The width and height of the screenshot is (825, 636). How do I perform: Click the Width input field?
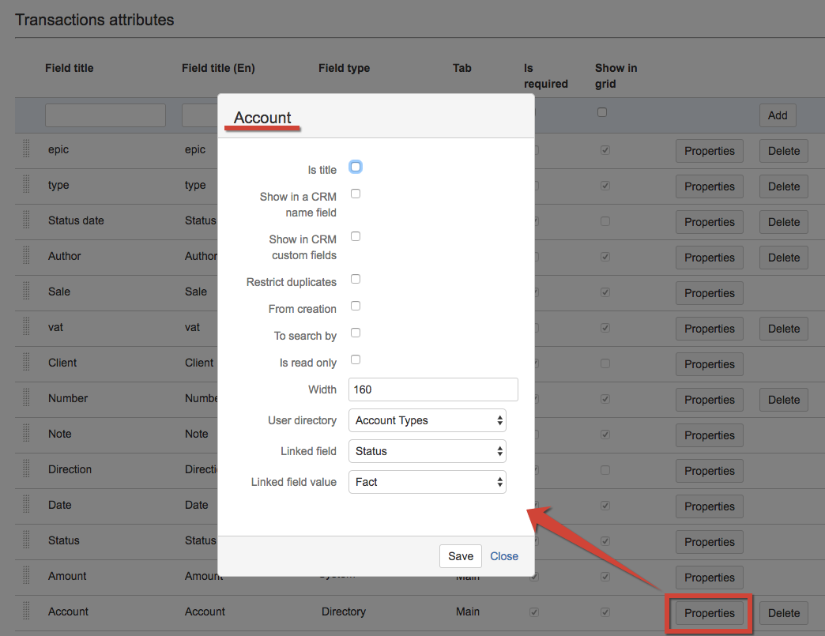433,390
